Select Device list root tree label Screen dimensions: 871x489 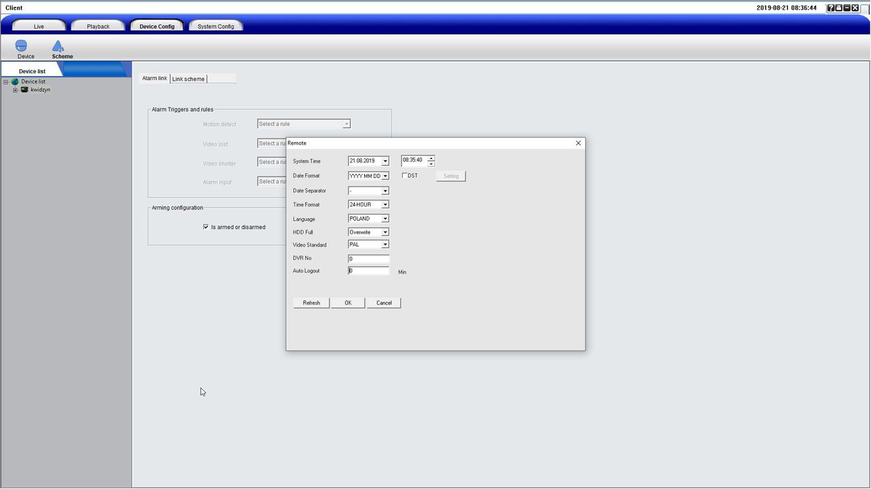(x=33, y=81)
